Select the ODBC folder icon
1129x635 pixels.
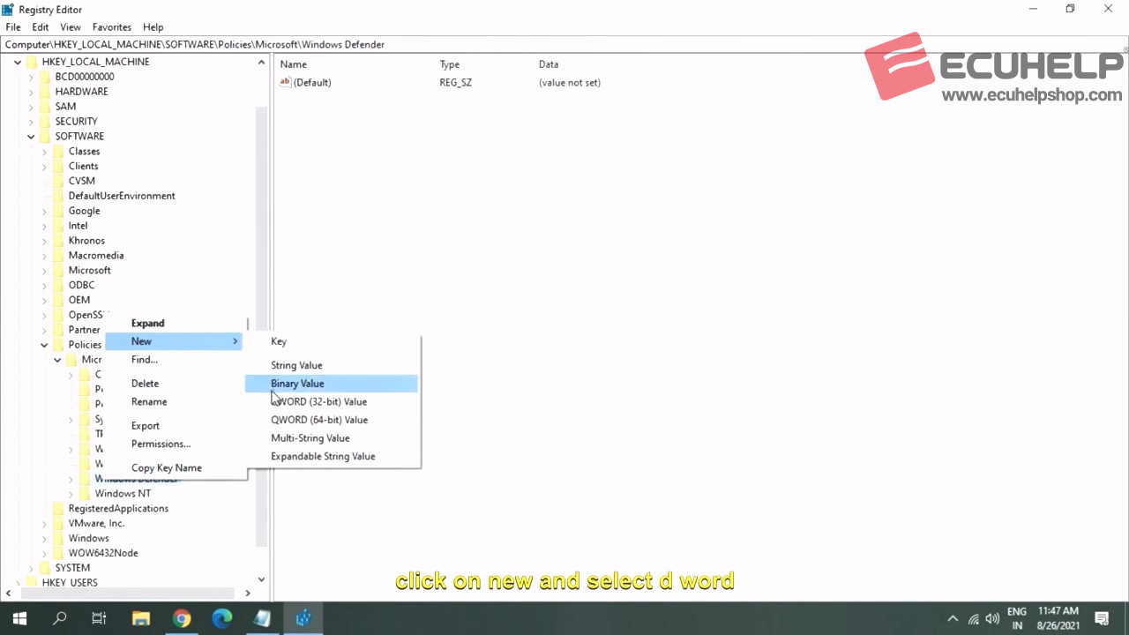(x=58, y=285)
